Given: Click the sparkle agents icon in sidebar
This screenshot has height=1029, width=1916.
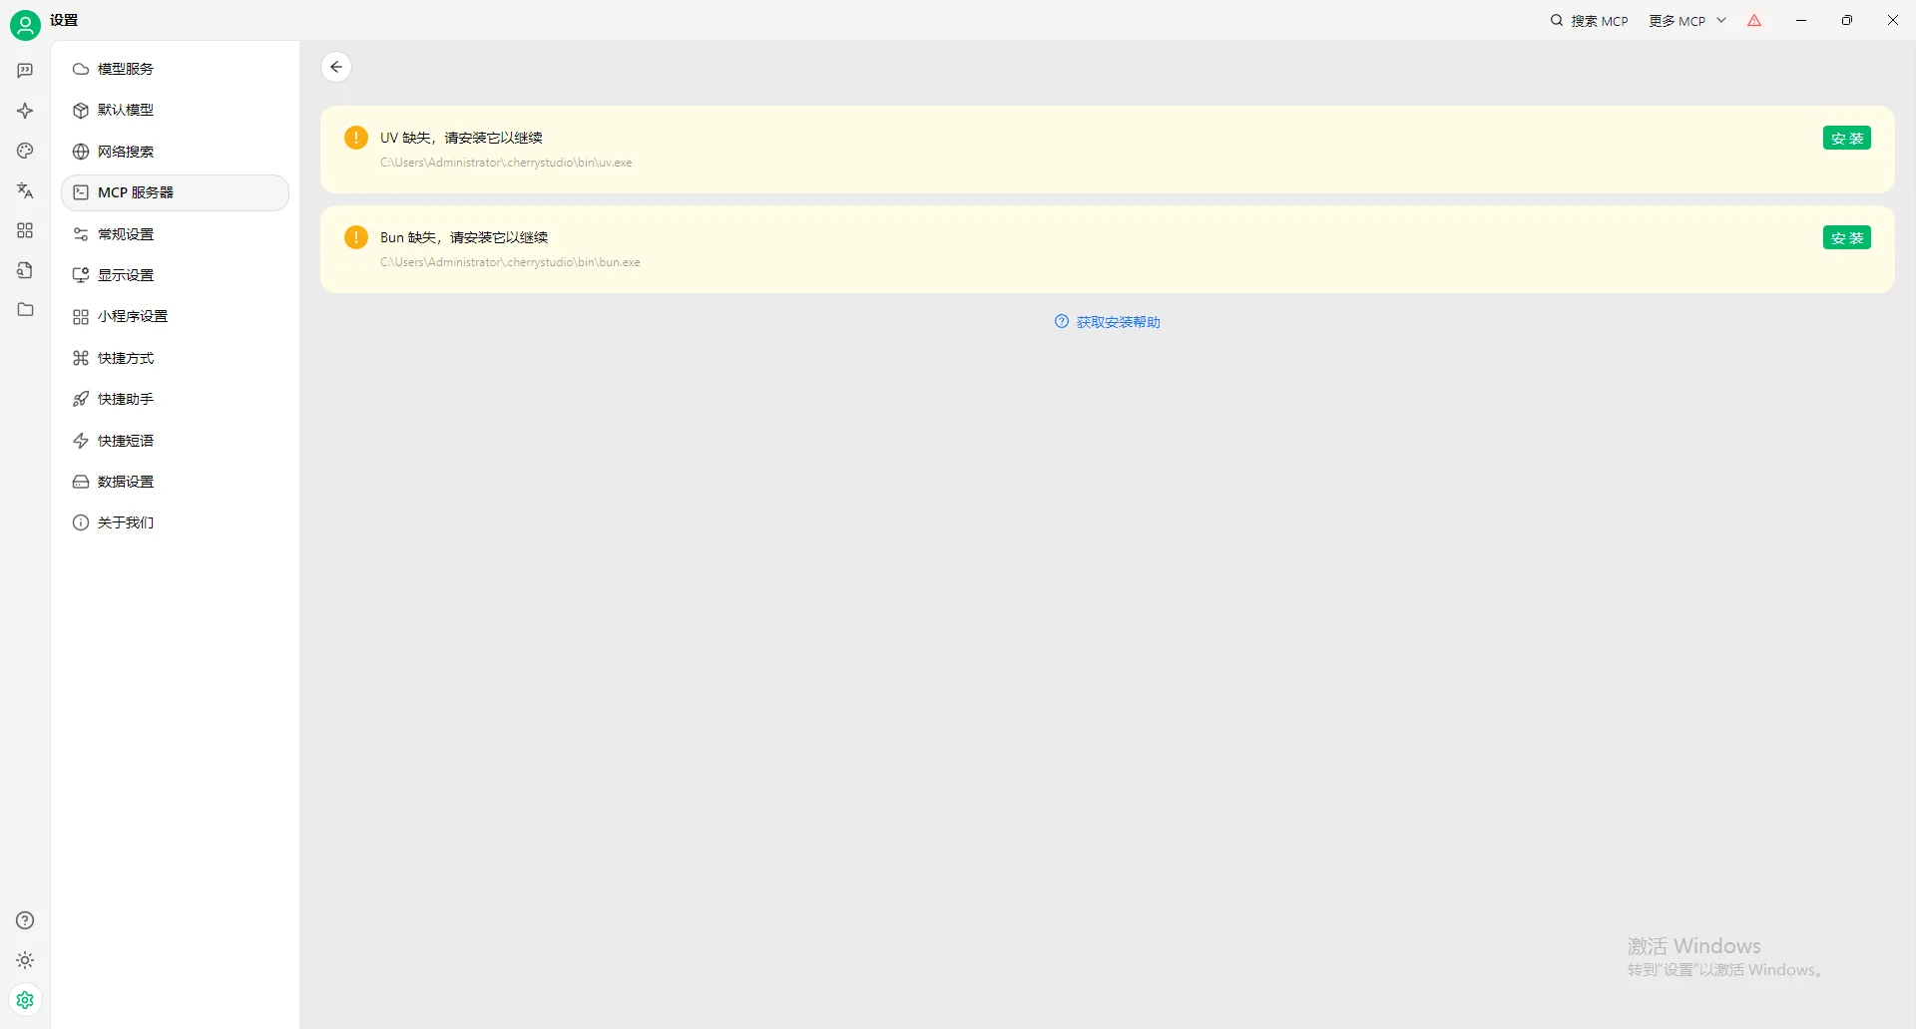Looking at the screenshot, I should [25, 111].
